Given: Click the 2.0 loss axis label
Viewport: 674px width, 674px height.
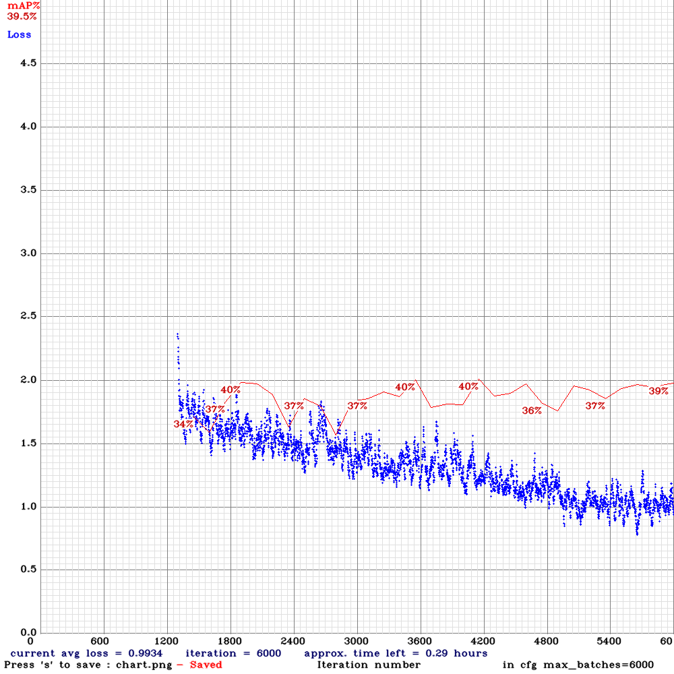Looking at the screenshot, I should click(28, 379).
